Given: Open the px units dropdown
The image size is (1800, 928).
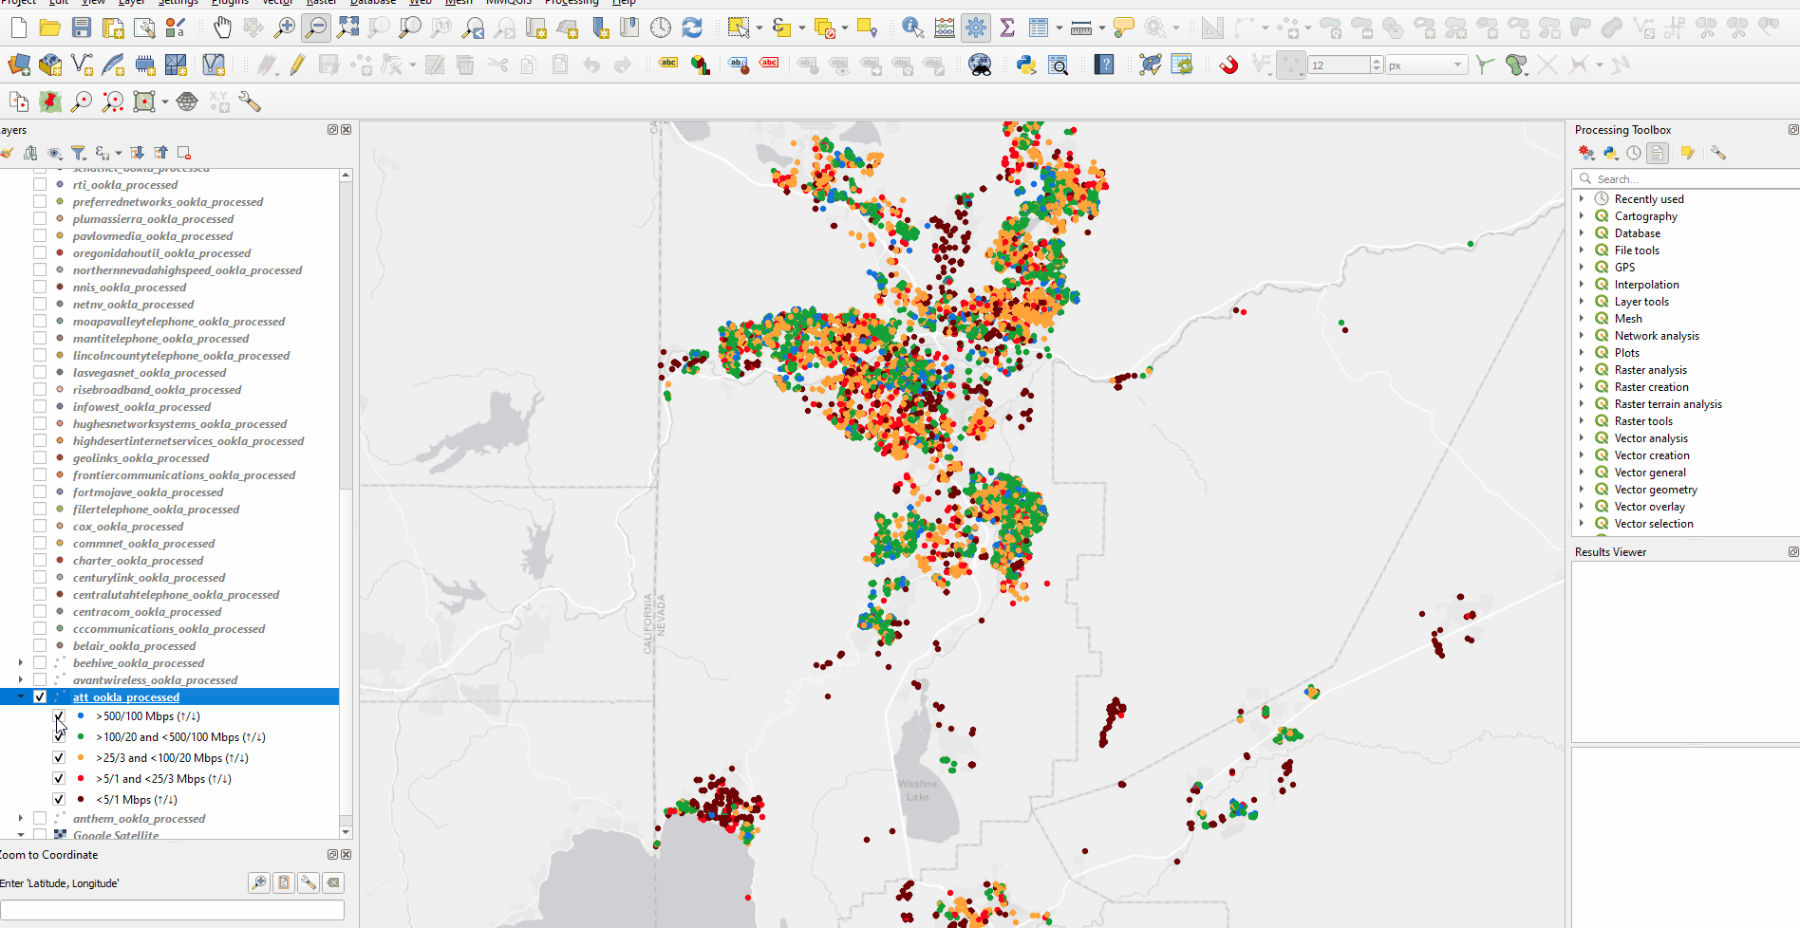Looking at the screenshot, I should (x=1426, y=65).
